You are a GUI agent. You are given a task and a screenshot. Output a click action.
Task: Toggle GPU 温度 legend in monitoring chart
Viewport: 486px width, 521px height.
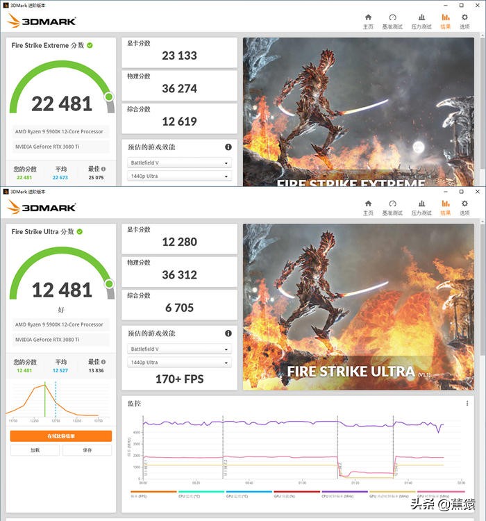(x=249, y=494)
